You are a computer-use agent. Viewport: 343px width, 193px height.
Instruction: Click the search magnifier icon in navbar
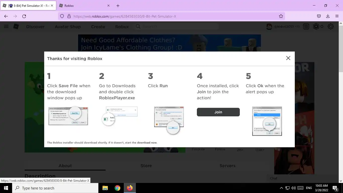click(x=138, y=26)
